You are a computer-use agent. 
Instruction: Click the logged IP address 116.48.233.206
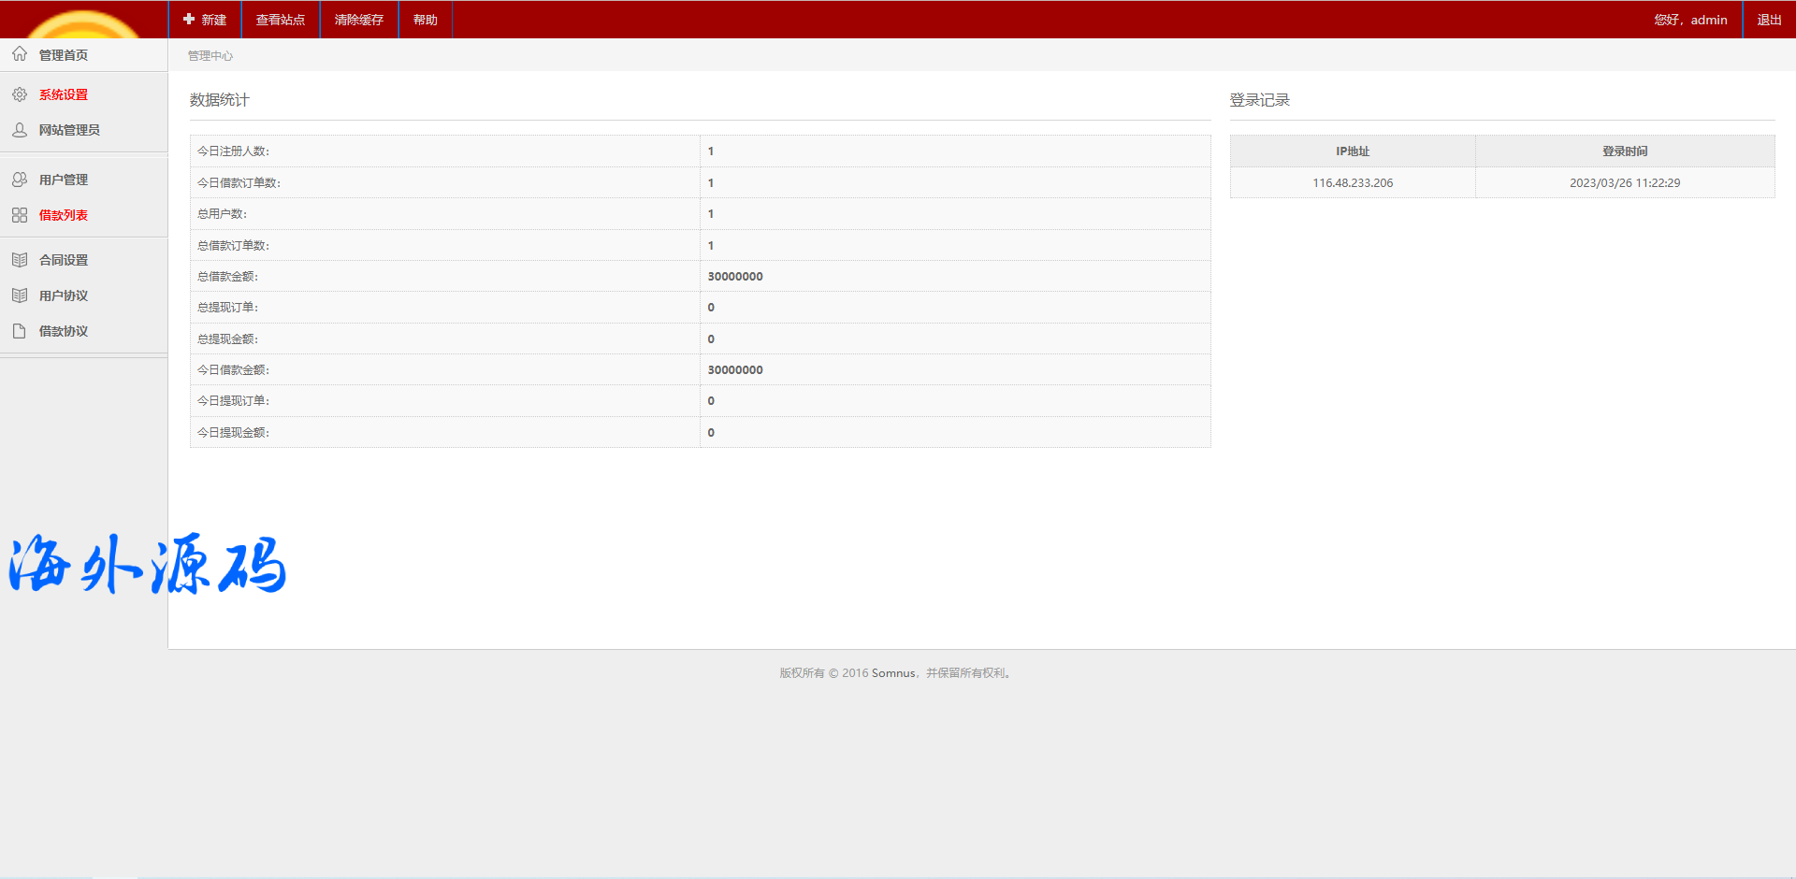1353,183
